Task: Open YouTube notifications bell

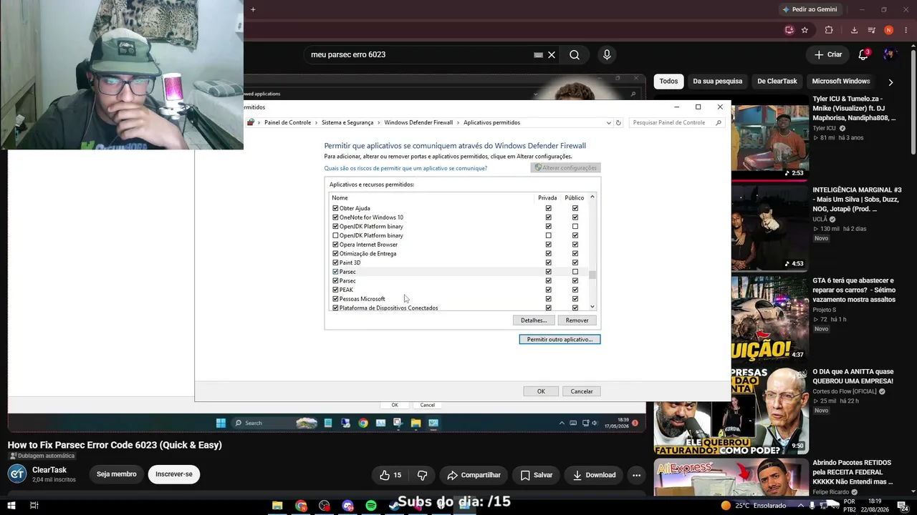Action: (864, 54)
